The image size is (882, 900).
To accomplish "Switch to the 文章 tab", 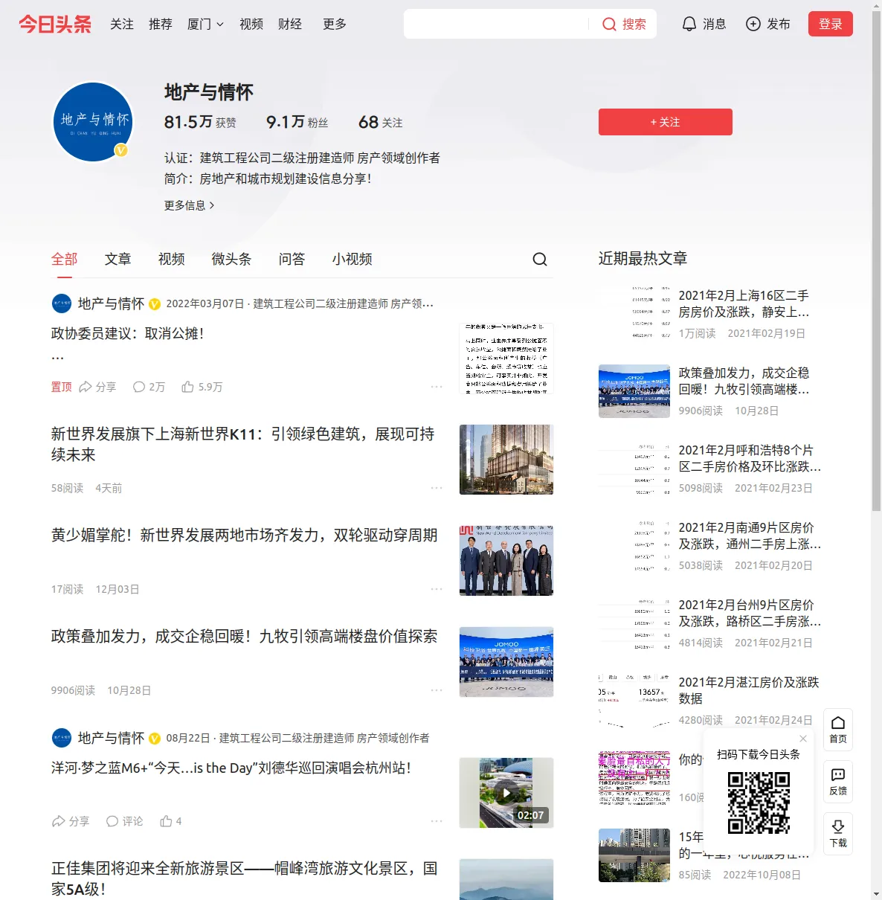I will [118, 259].
